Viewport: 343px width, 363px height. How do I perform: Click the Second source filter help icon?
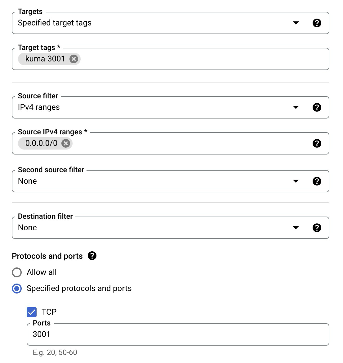317,181
